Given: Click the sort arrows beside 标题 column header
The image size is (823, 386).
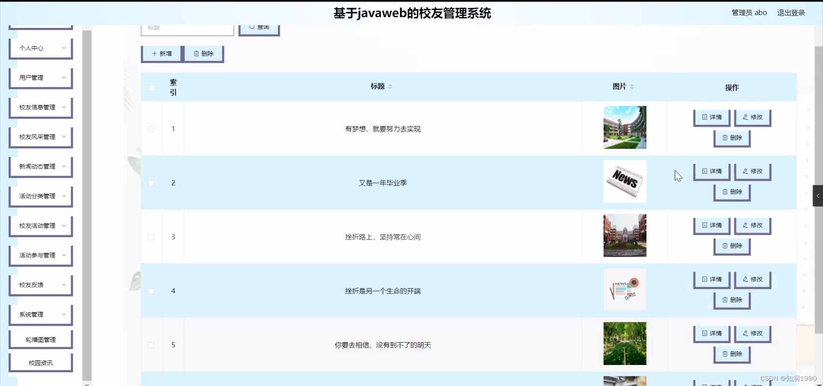Looking at the screenshot, I should 390,86.
